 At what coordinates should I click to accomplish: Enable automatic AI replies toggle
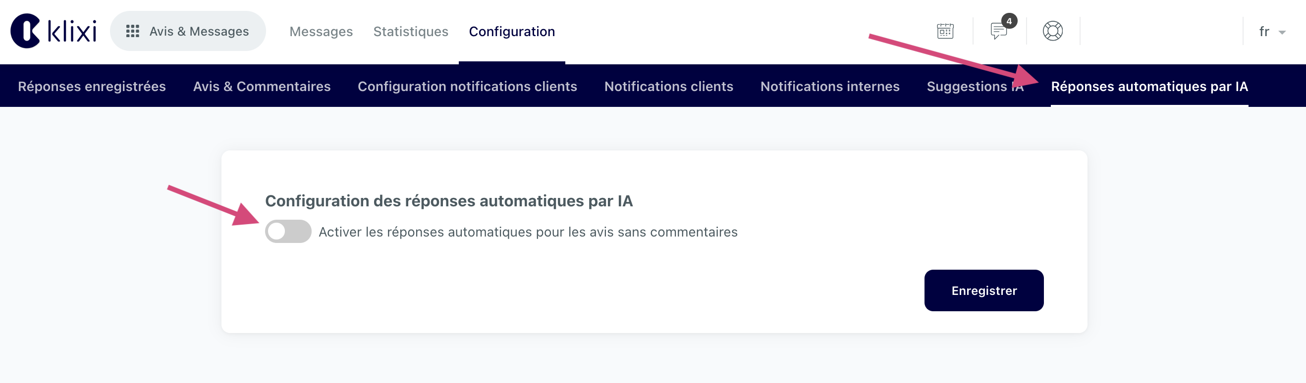point(288,232)
